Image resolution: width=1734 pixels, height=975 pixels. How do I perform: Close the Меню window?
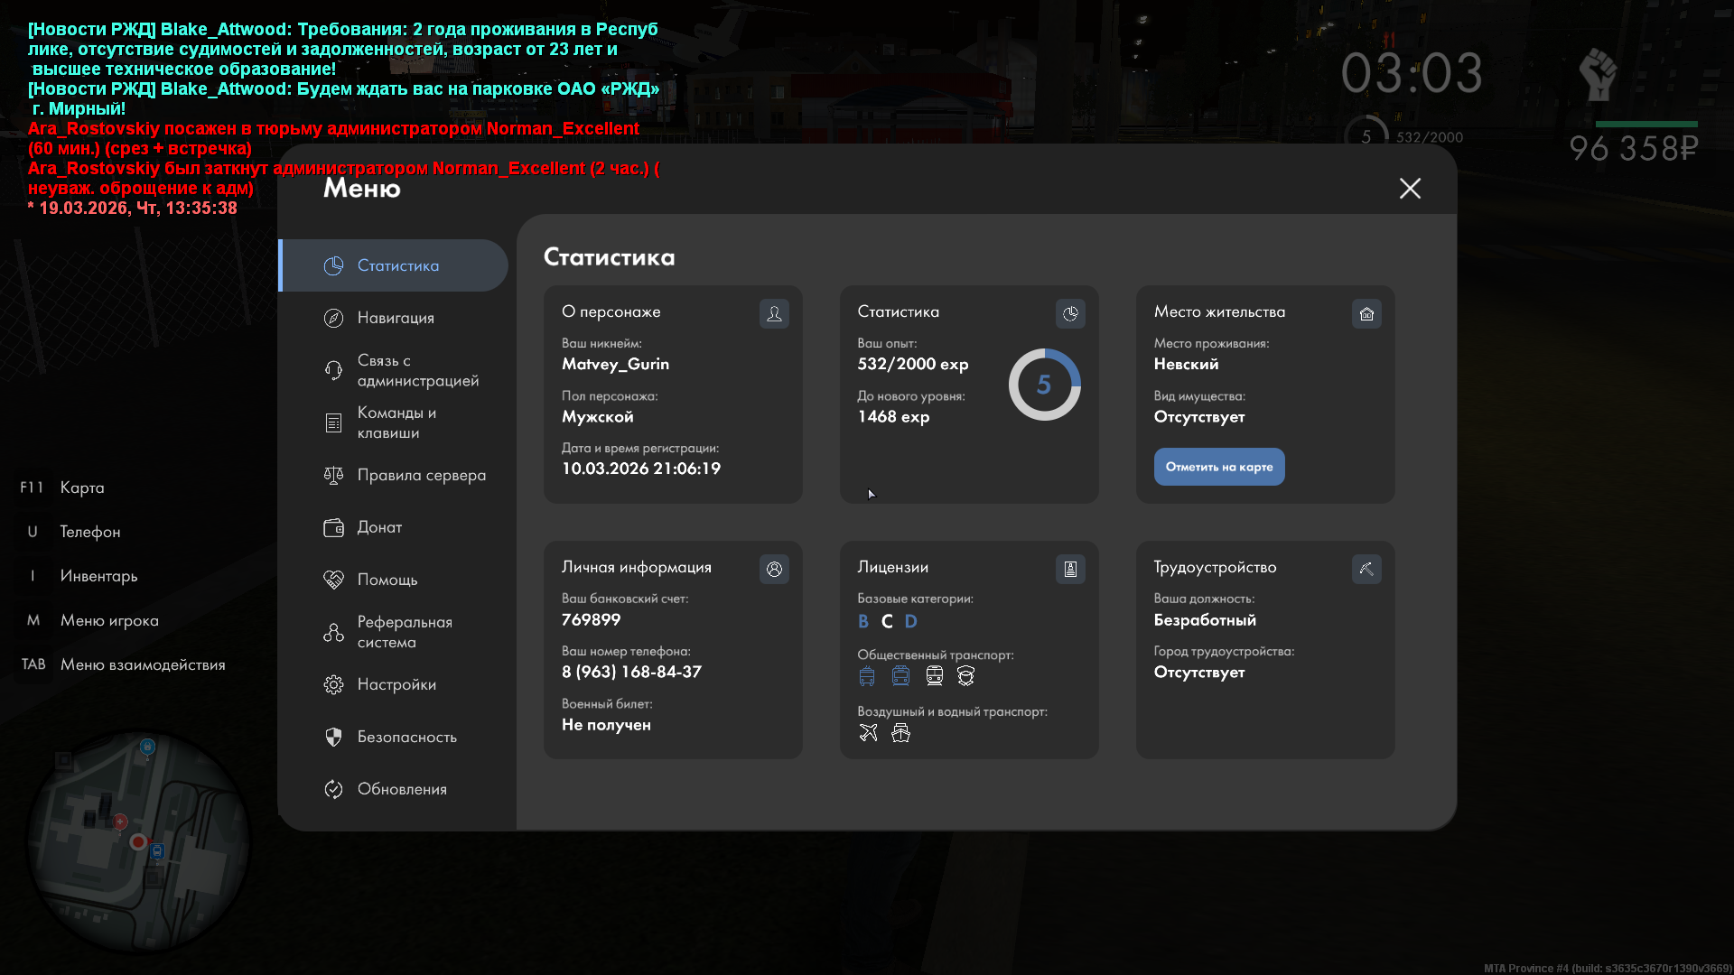click(x=1410, y=188)
